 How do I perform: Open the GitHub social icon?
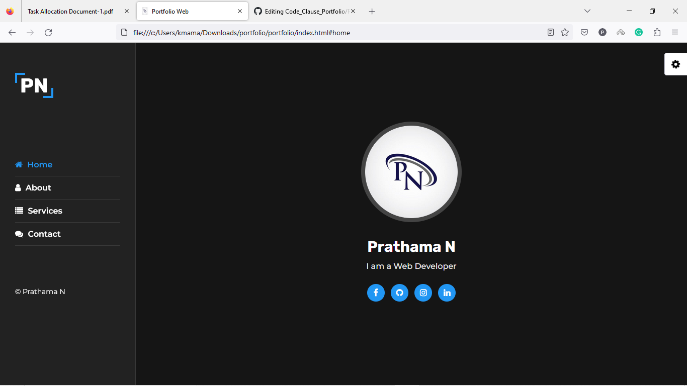tap(399, 293)
